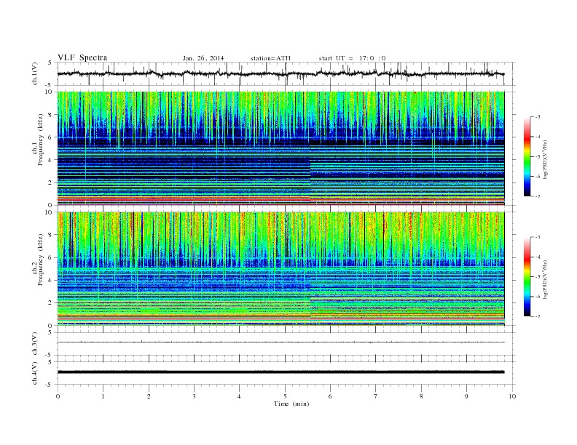Click the ch.1(V) waveform axis label
This screenshot has height=445, width=577.
pos(35,73)
